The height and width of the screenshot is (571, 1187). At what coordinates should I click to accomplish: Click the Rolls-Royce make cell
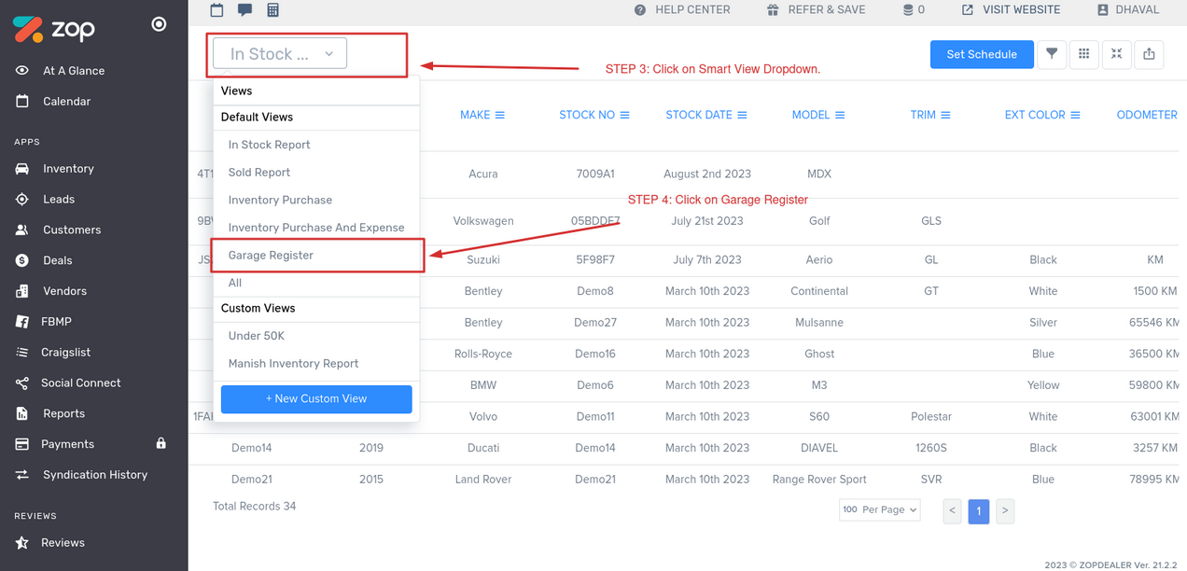click(483, 355)
